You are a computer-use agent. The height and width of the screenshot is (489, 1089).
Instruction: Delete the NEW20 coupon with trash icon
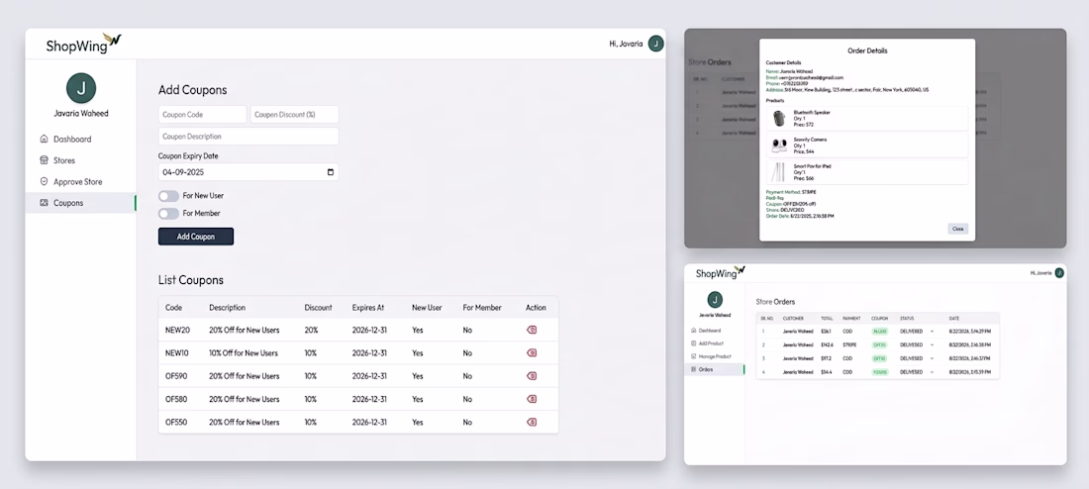[x=532, y=330]
